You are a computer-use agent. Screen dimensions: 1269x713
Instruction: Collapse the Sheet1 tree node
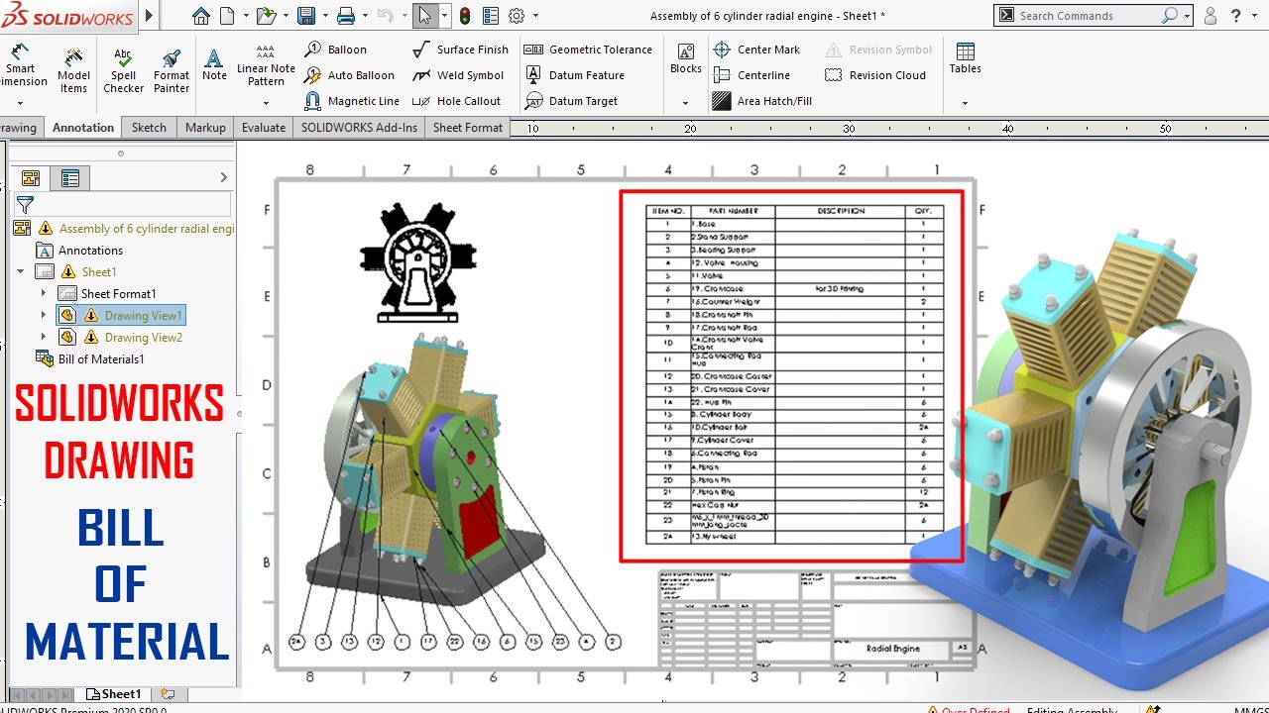pos(21,271)
